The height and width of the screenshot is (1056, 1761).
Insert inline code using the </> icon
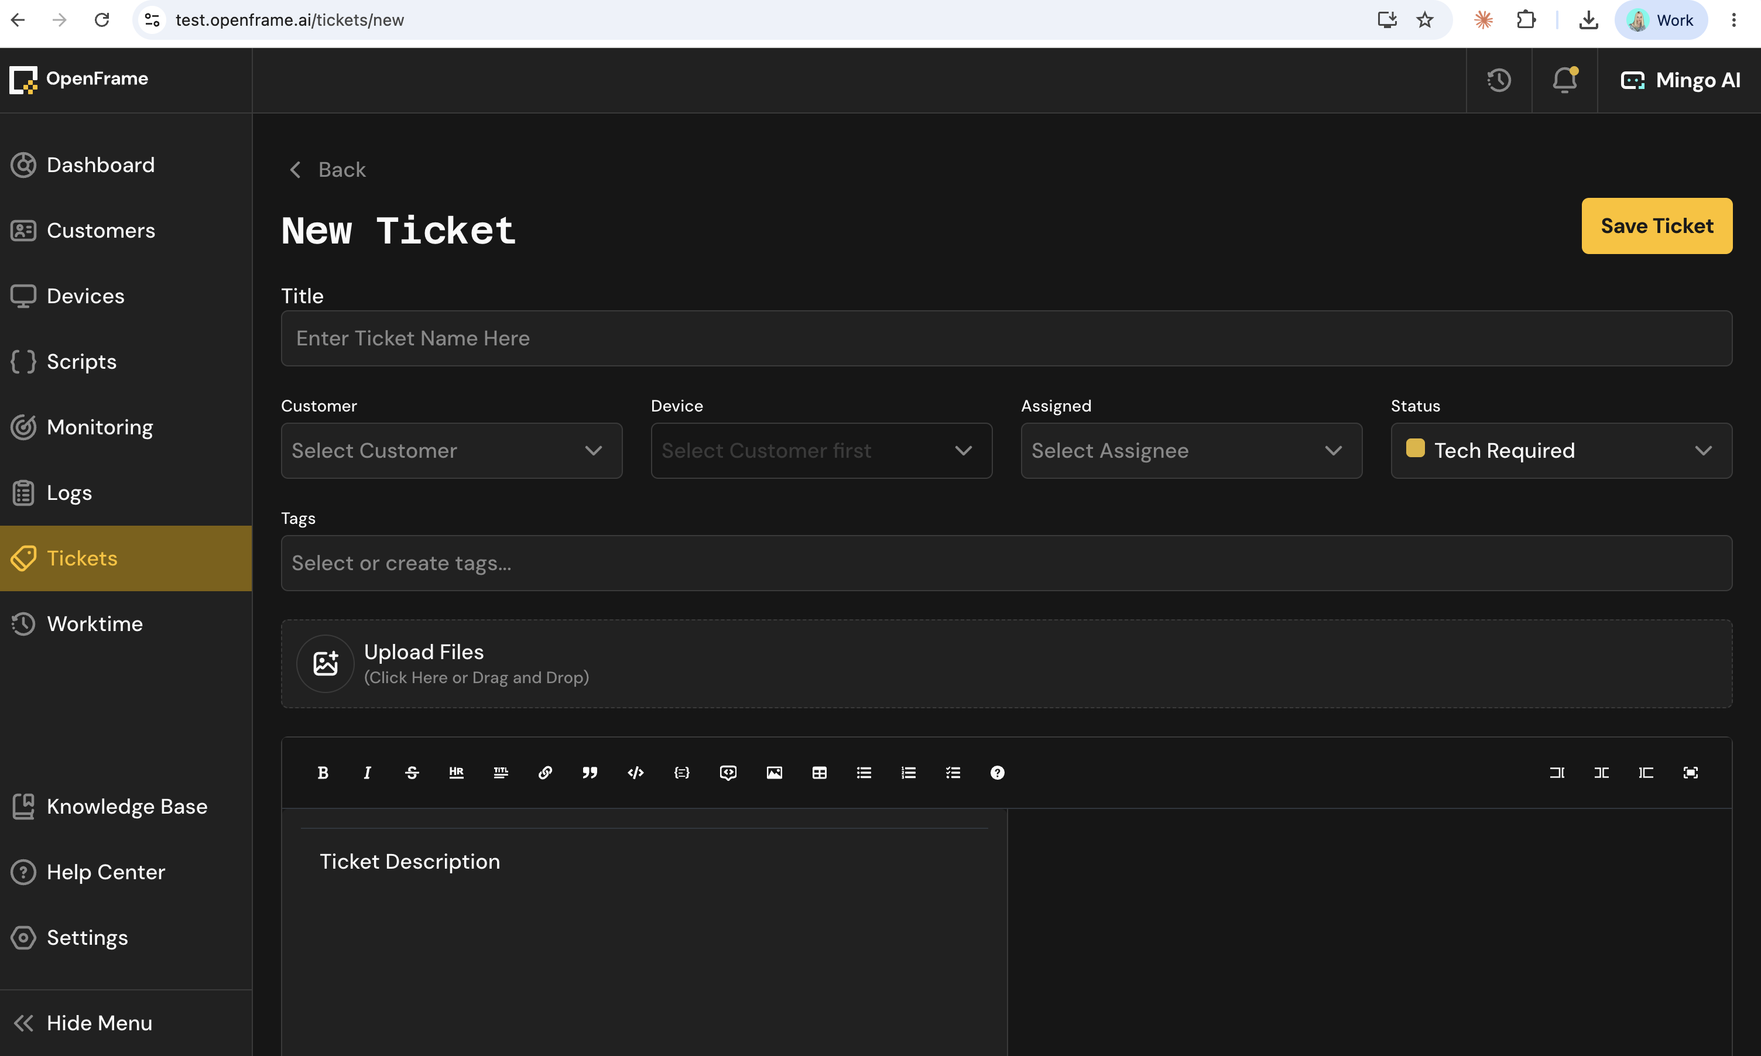coord(635,773)
